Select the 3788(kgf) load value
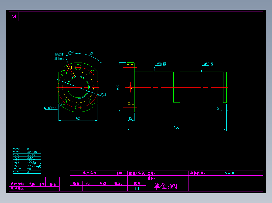The image size is (272, 203). point(34,166)
